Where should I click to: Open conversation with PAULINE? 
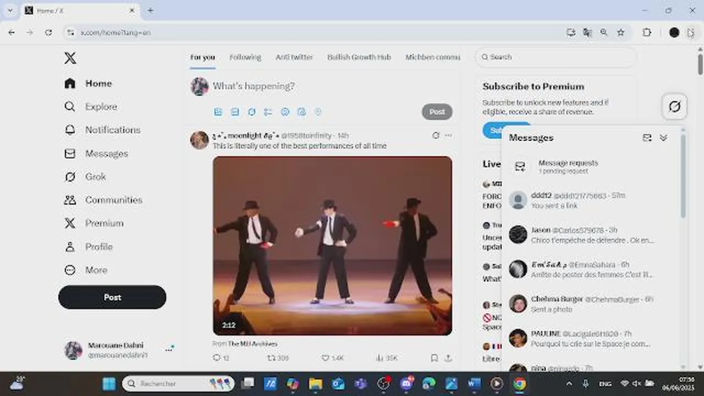pos(591,339)
